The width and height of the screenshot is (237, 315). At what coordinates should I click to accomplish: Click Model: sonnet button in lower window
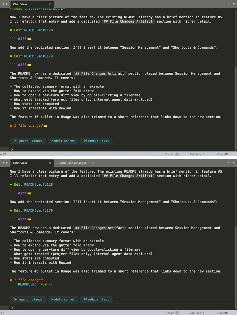coord(63,300)
